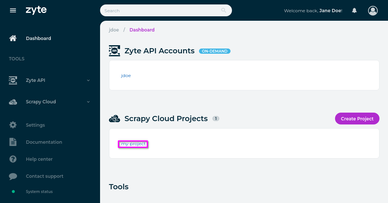
Task: Click the Create Project button
Action: (357, 119)
